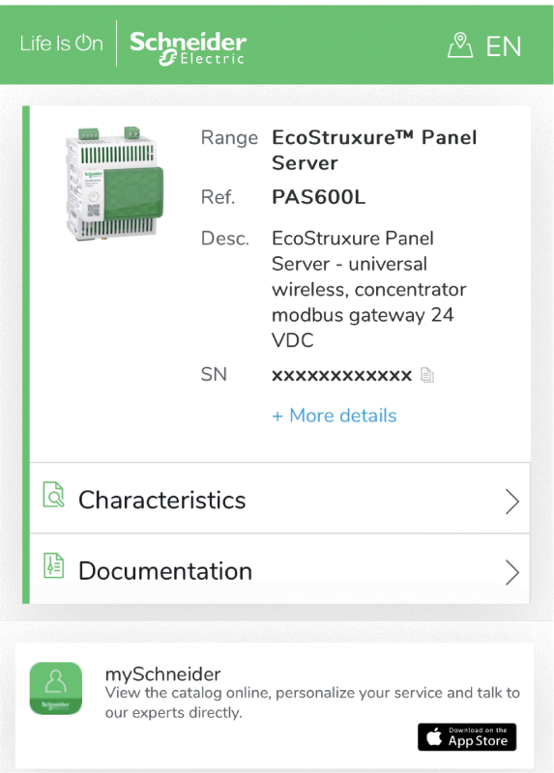
Task: Click the Apple logo on the App Store badge
Action: click(434, 736)
